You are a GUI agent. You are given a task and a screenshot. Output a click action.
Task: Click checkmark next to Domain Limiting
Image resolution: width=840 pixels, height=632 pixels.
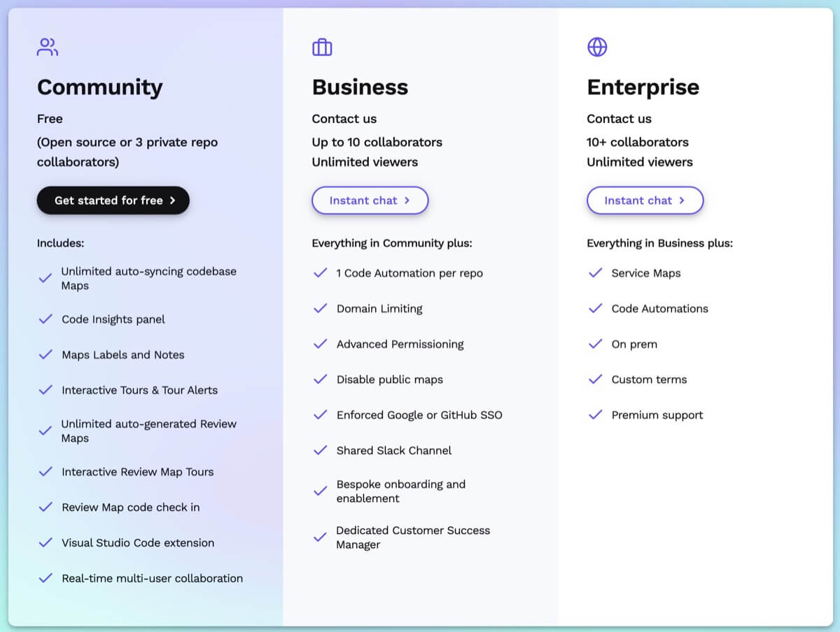tap(321, 308)
